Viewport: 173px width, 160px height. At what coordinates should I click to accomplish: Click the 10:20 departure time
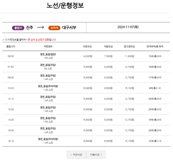coord(11,88)
